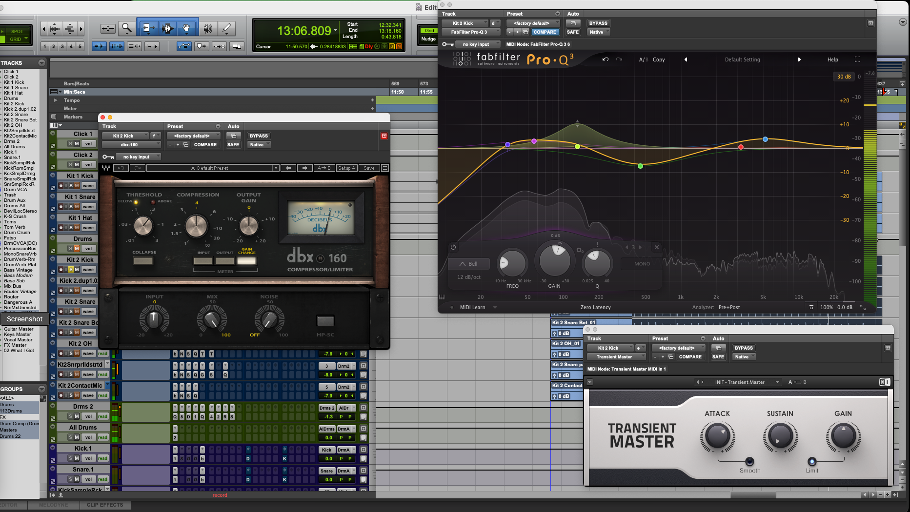Open dbx-160 plugin selector dropdown

[131, 145]
